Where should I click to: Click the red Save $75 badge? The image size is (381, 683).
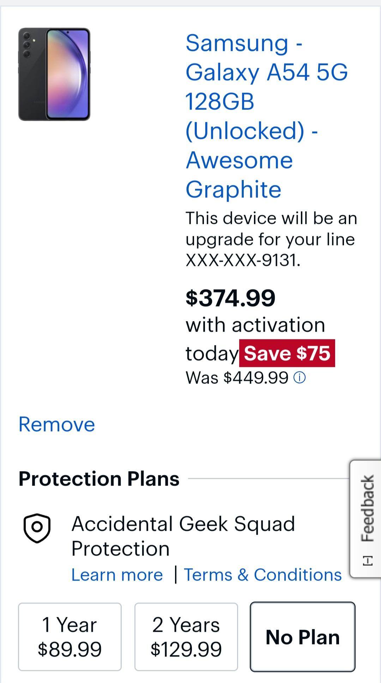(287, 353)
